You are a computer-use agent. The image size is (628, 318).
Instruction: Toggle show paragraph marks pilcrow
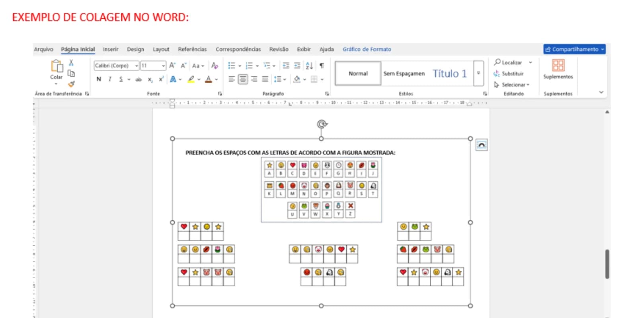pyautogui.click(x=322, y=66)
